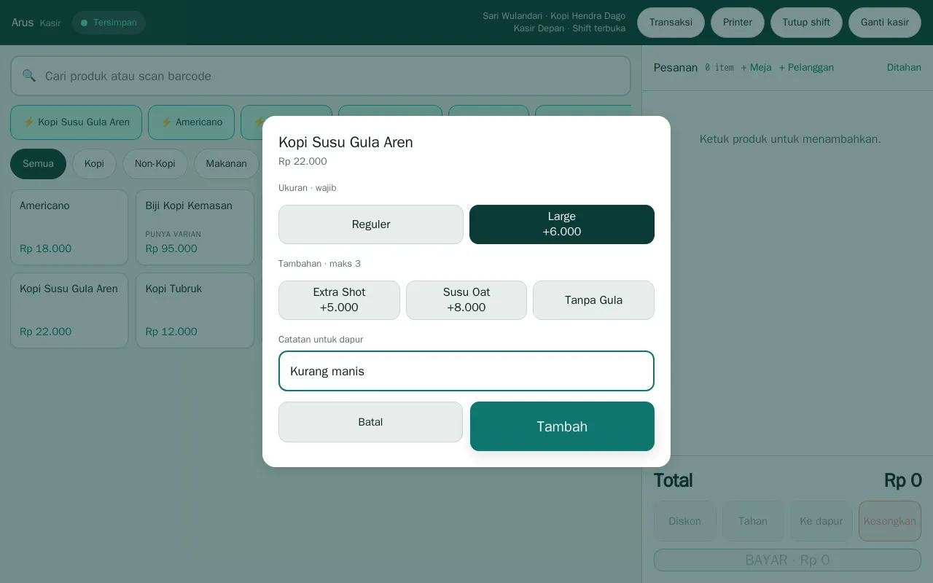Click the Tersimpan status pill
933x583 pixels.
tap(109, 23)
